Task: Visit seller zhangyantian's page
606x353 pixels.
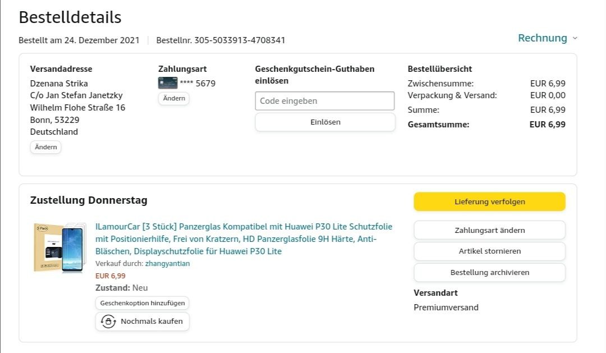Action: 167,264
